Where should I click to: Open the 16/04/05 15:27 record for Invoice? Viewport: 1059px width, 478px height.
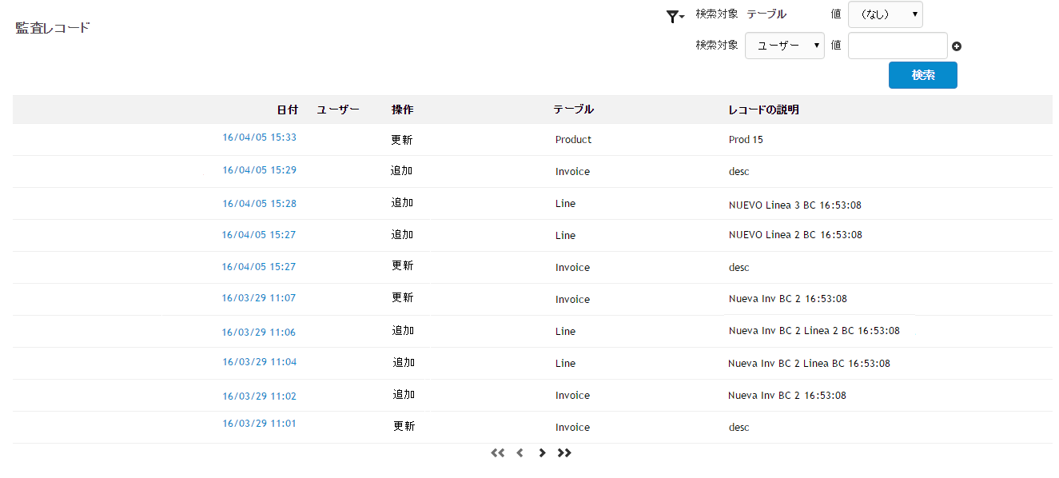[x=259, y=267]
